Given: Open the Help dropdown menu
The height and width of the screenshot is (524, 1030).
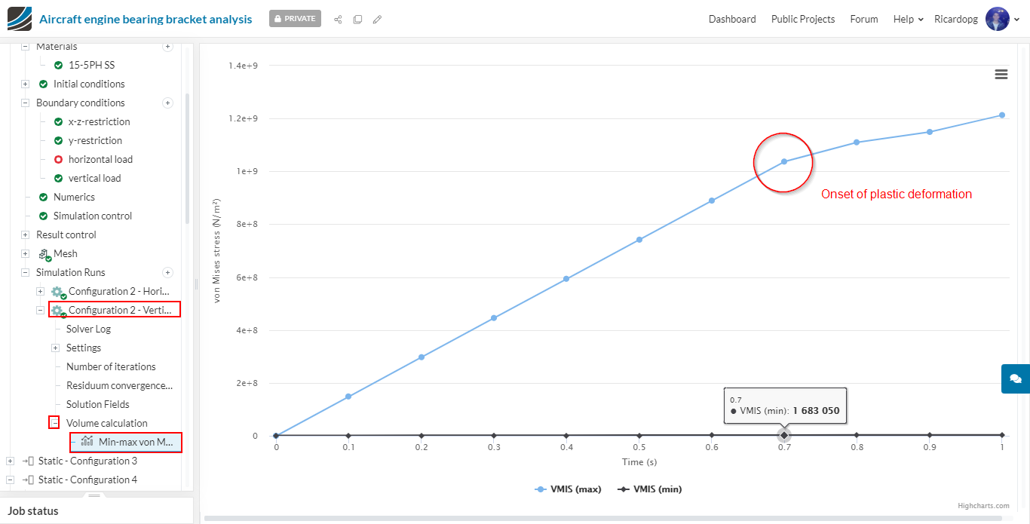Looking at the screenshot, I should click(x=908, y=19).
